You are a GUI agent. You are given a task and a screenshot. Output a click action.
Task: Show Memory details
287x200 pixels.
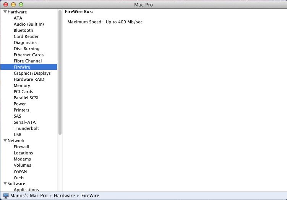(22, 85)
